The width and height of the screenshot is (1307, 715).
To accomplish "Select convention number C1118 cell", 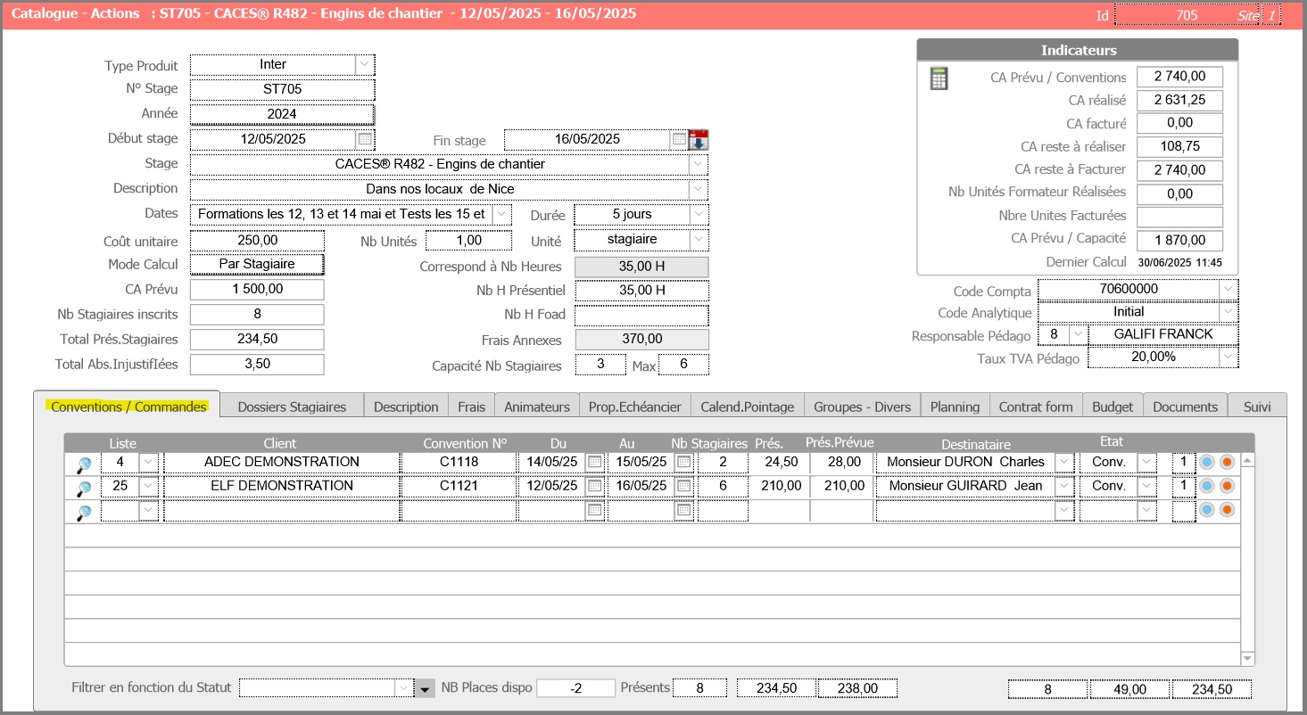I will click(459, 462).
